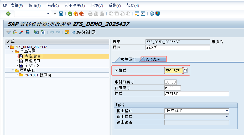Click the Check form icon
Image resolution: width=244 pixels, height=135 pixels.
tap(15, 32)
